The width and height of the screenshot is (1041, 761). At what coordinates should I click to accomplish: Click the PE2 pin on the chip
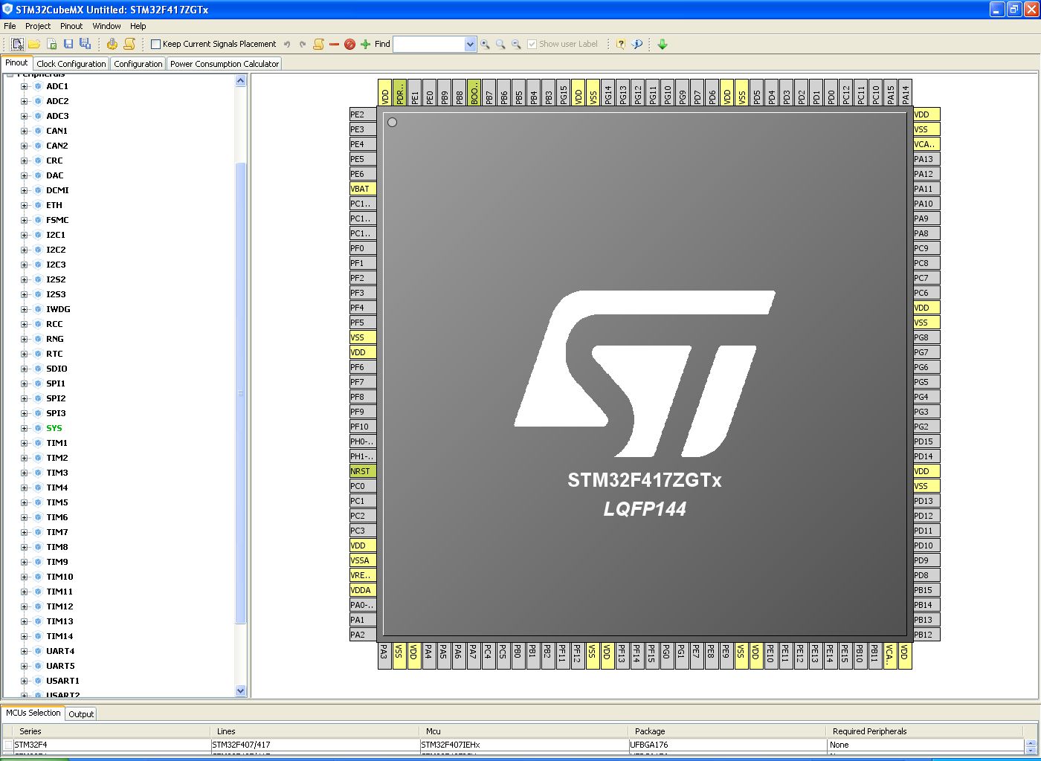(363, 114)
